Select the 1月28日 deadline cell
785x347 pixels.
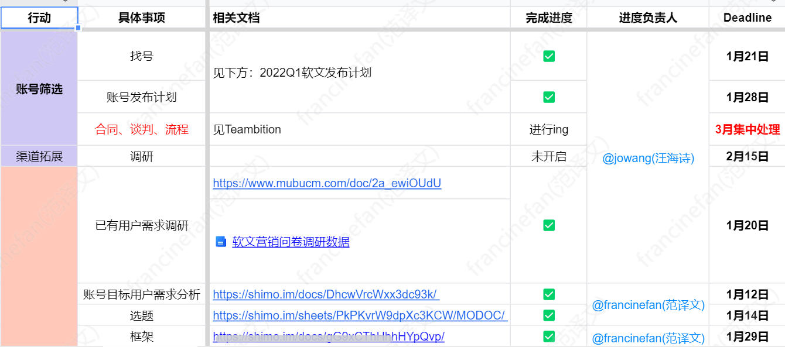(748, 97)
